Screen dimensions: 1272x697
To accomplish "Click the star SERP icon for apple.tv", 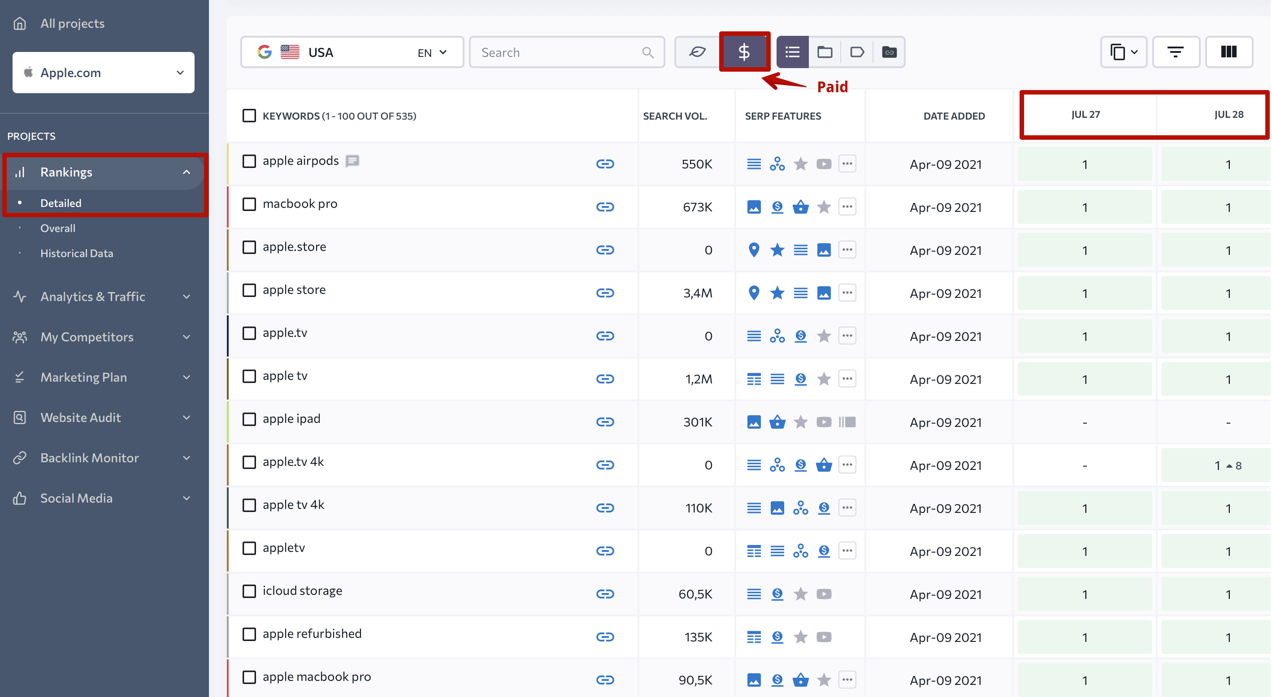I will click(x=824, y=336).
